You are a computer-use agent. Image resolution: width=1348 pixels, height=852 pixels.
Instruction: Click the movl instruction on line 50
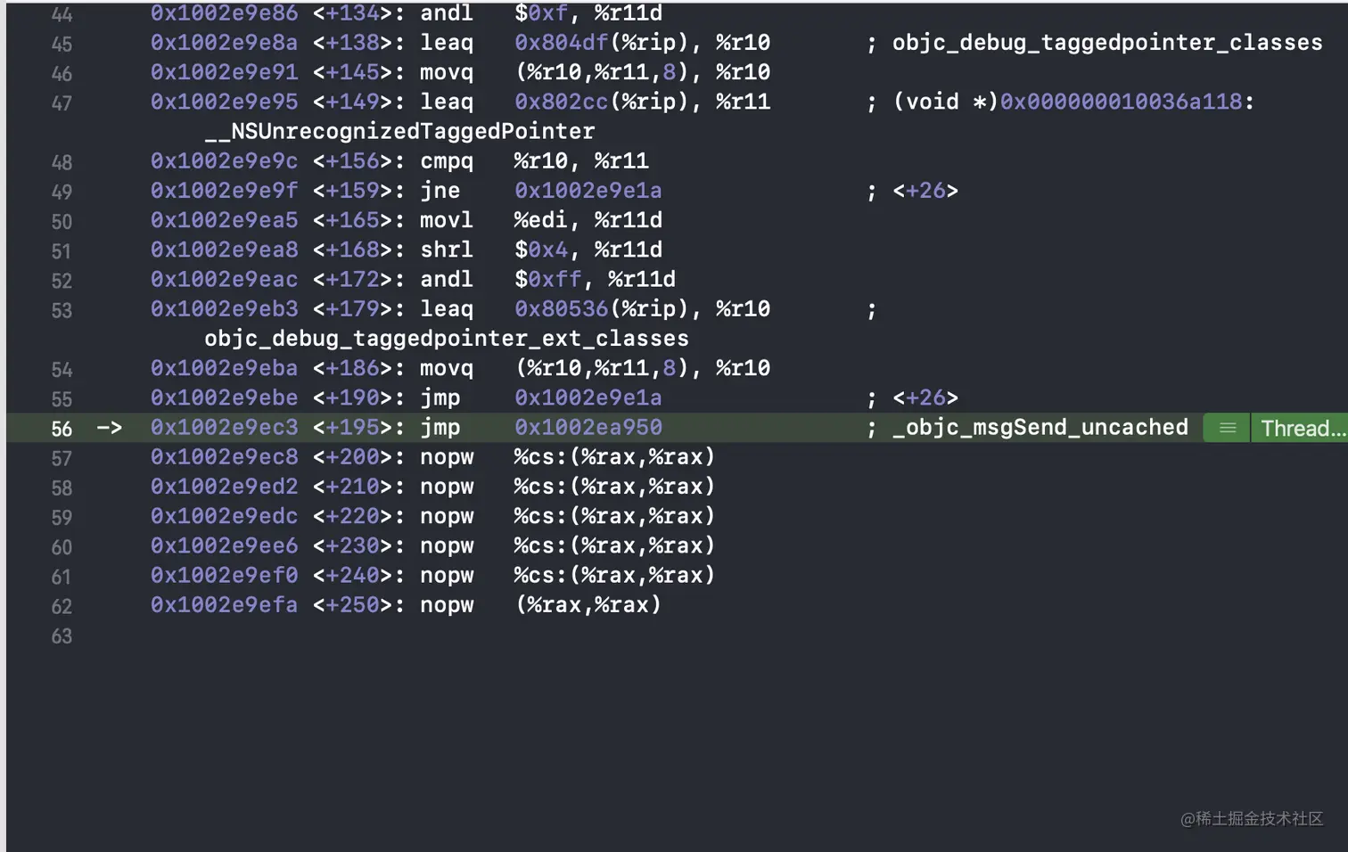click(447, 219)
